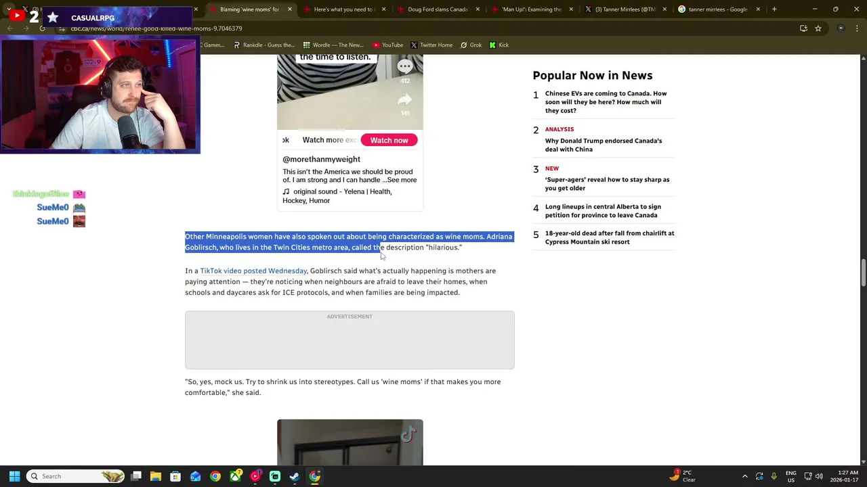
Task: Open the Grok bookmark
Action: click(471, 45)
